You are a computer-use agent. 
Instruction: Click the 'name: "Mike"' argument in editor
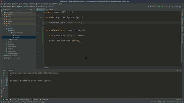tap(74, 23)
